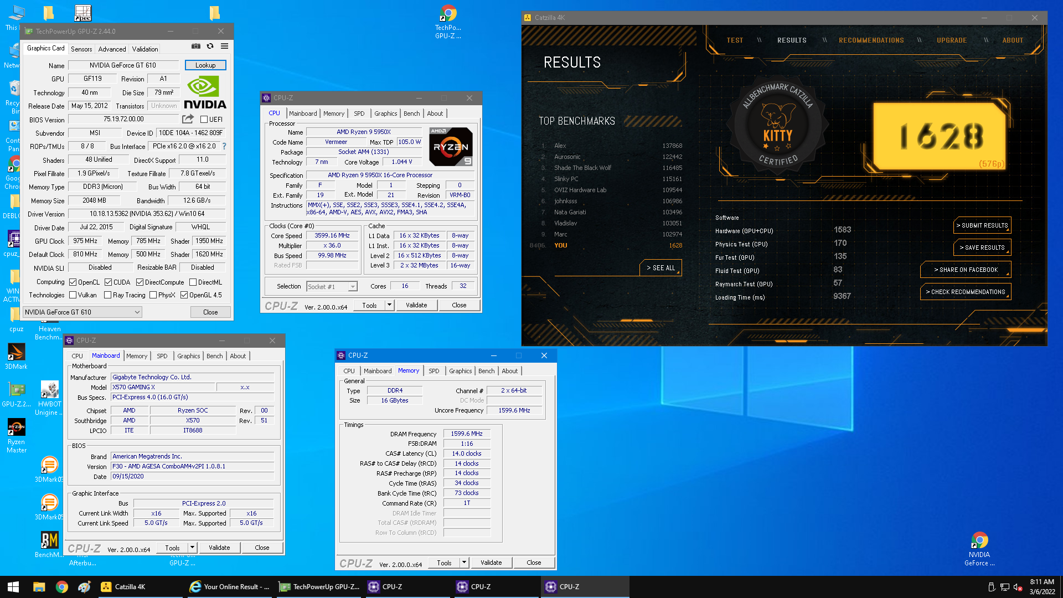Open the GPU-Z.2 desktop shortcut icon
The image size is (1063, 598).
click(x=16, y=394)
